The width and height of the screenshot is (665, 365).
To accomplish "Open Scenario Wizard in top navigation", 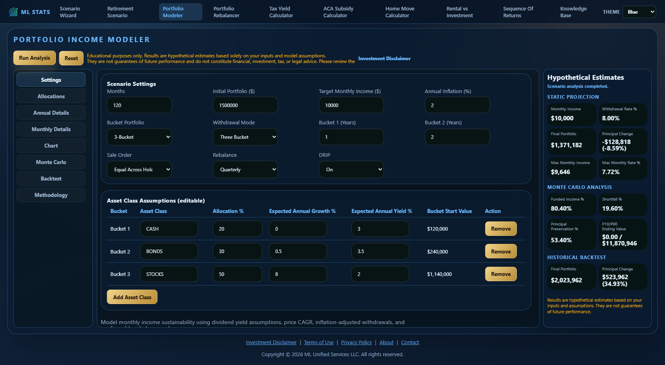I will point(70,12).
